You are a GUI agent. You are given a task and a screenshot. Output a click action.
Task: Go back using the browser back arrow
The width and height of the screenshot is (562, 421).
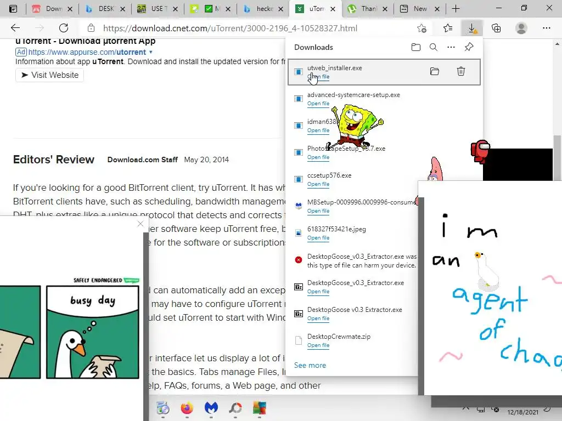pos(15,28)
